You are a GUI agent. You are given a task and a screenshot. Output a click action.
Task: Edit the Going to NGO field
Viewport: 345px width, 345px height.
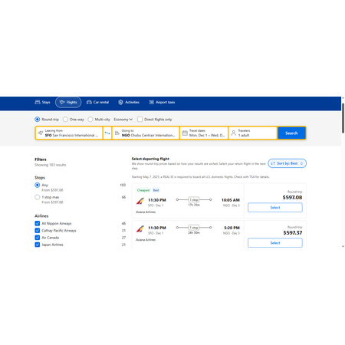coord(146,133)
